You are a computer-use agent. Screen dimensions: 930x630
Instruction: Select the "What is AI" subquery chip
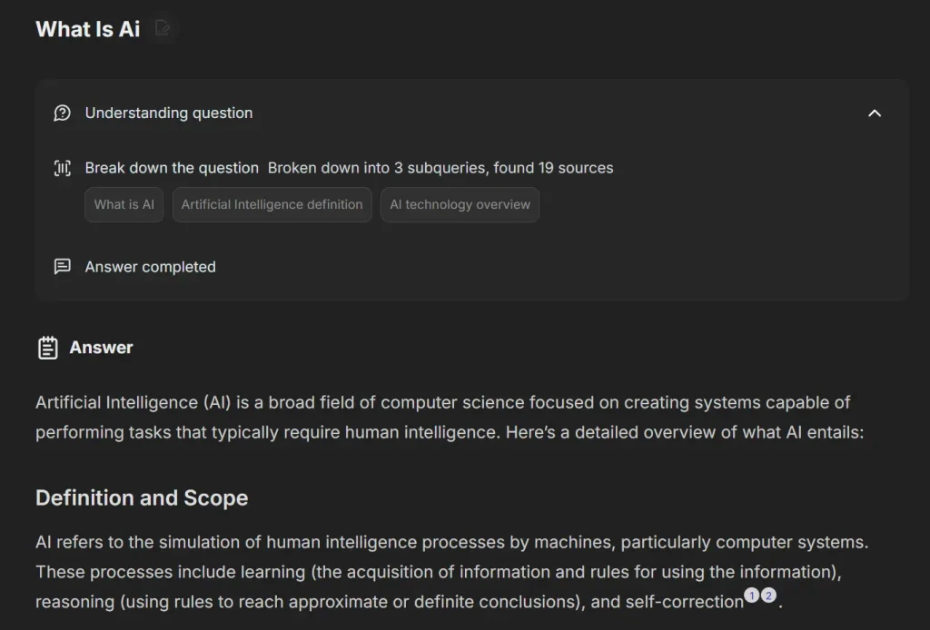[x=124, y=204]
